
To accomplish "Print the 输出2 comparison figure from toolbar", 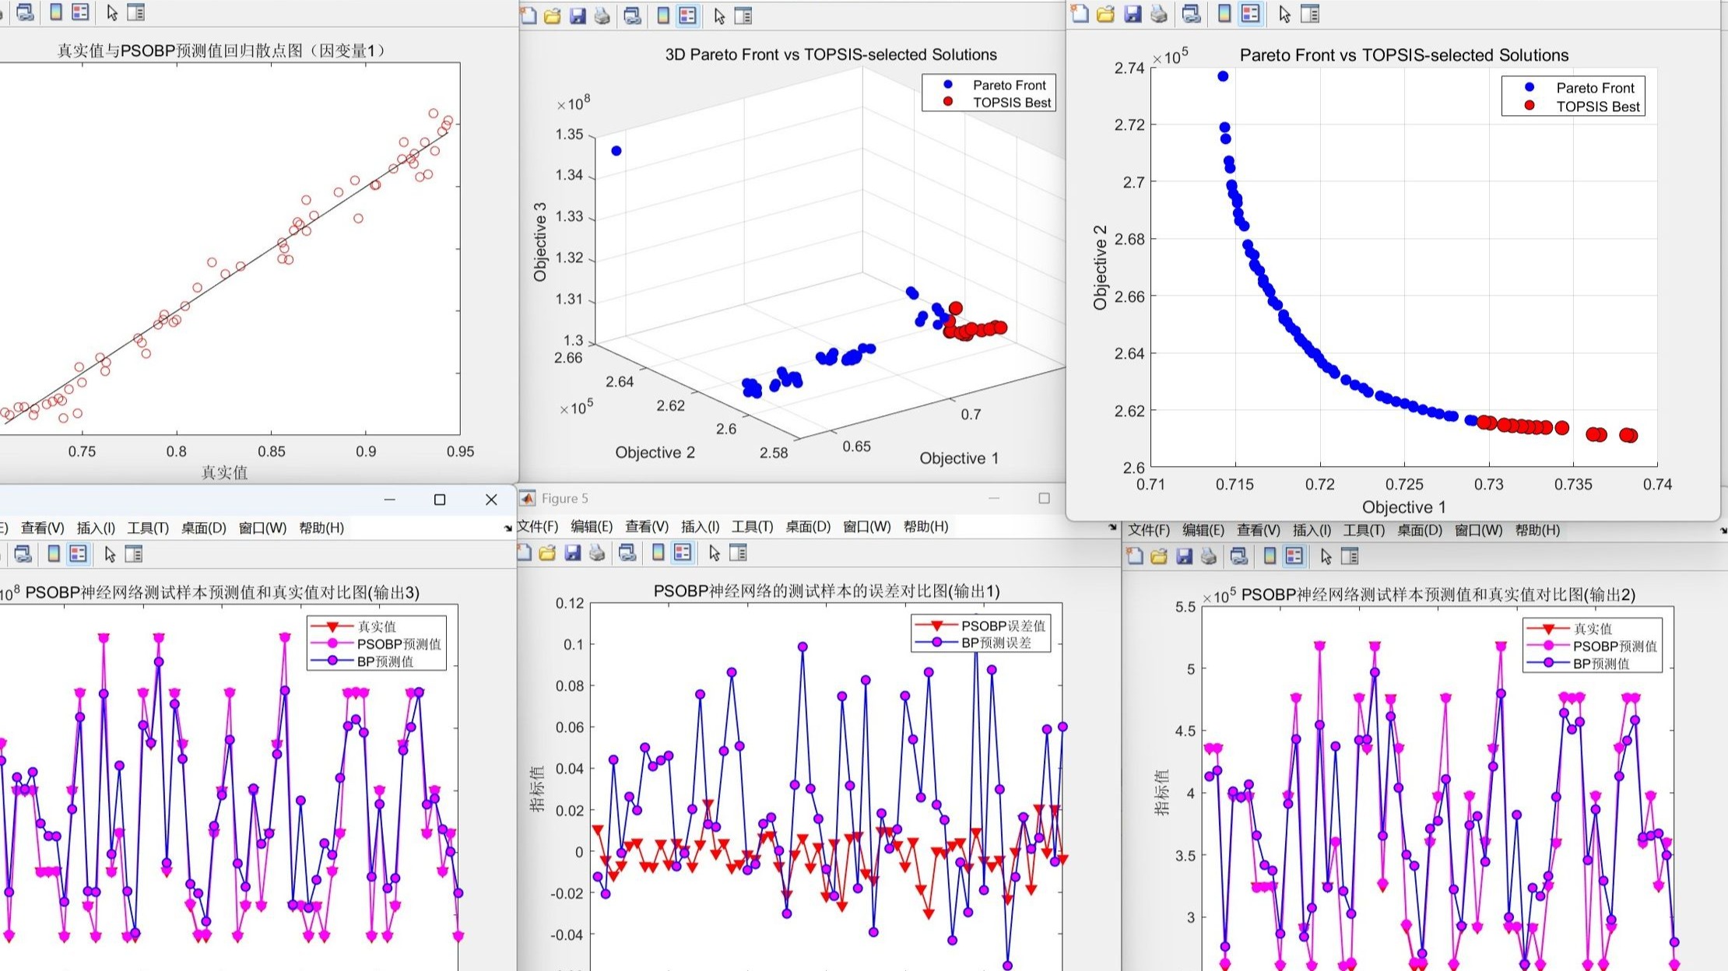I will (x=1209, y=556).
